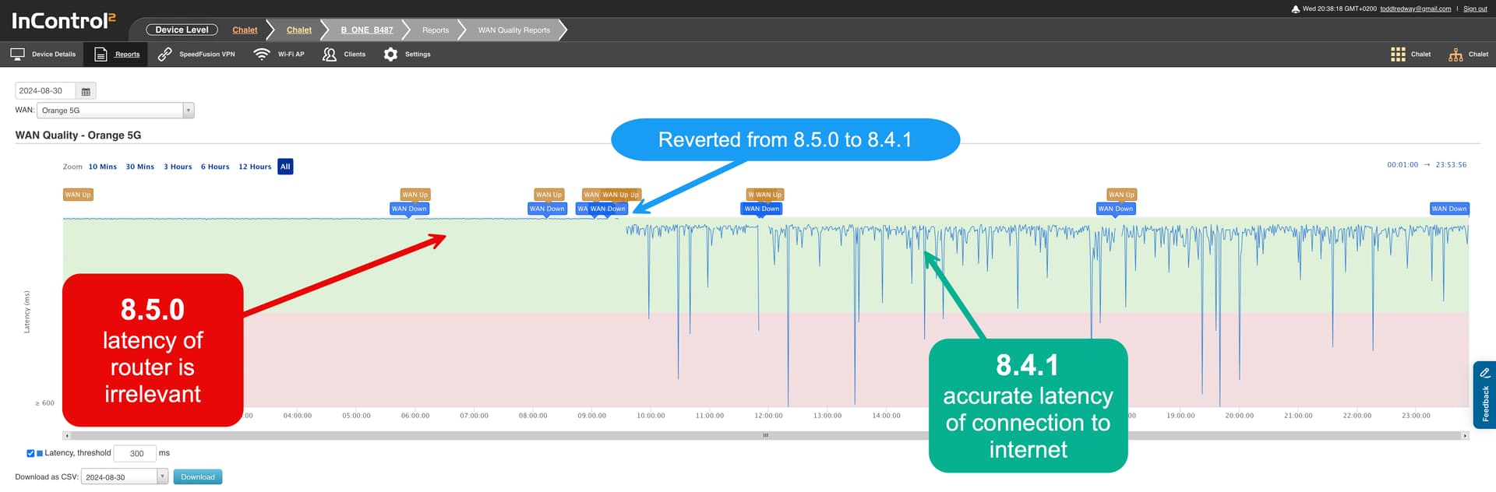Open SpeedFusion VPN link icon

click(164, 54)
